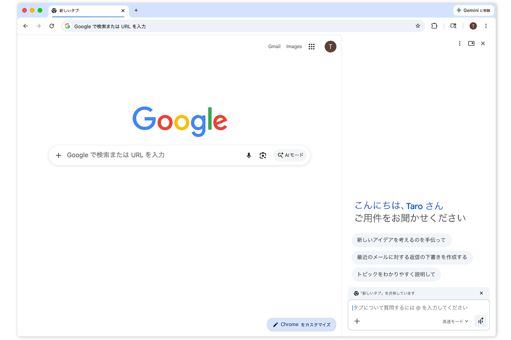Viewport: 511px width, 340px height.
Task: Open Gemini panel's three-dot options menu
Action: point(459,43)
